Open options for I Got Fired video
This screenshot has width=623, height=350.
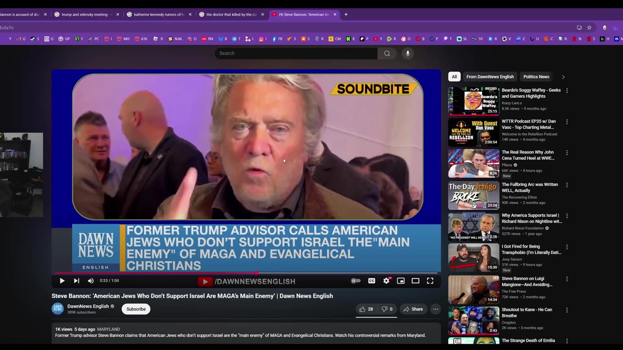coord(567,247)
